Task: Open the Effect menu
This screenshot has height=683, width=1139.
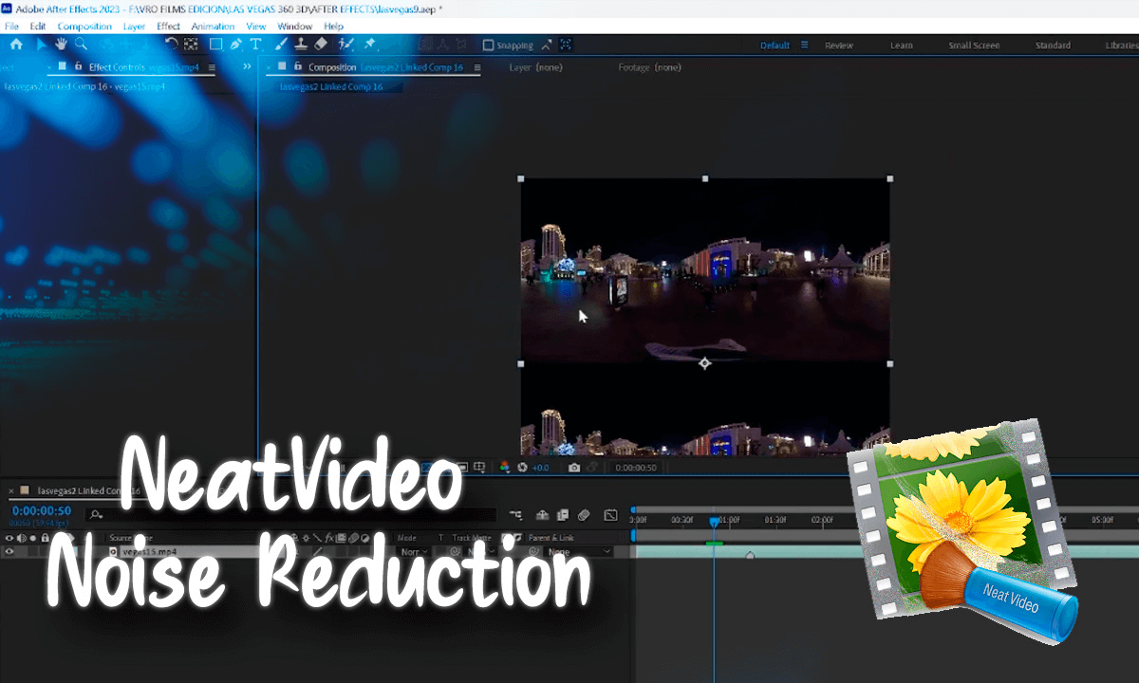Action: tap(168, 26)
